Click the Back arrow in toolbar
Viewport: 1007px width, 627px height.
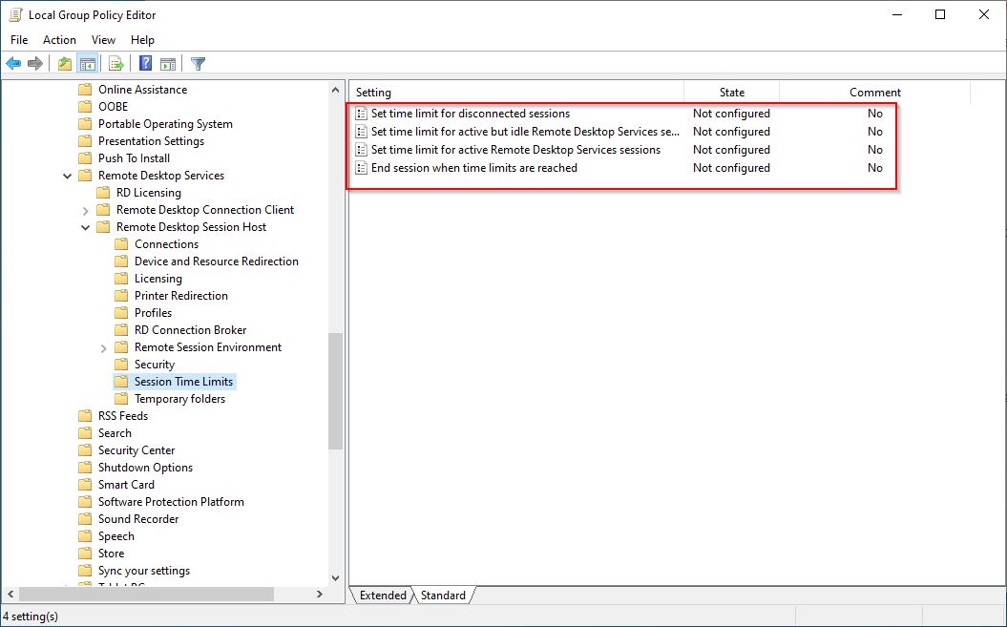click(13, 64)
